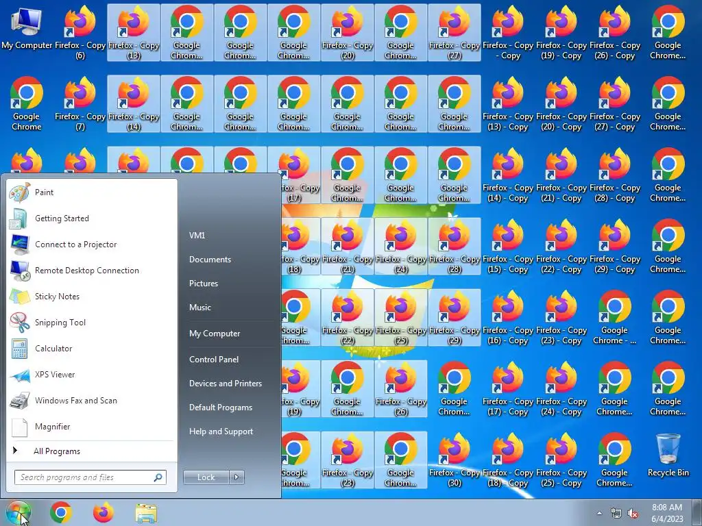Show hidden tray icons arrow
702x526 pixels.
[x=599, y=513]
